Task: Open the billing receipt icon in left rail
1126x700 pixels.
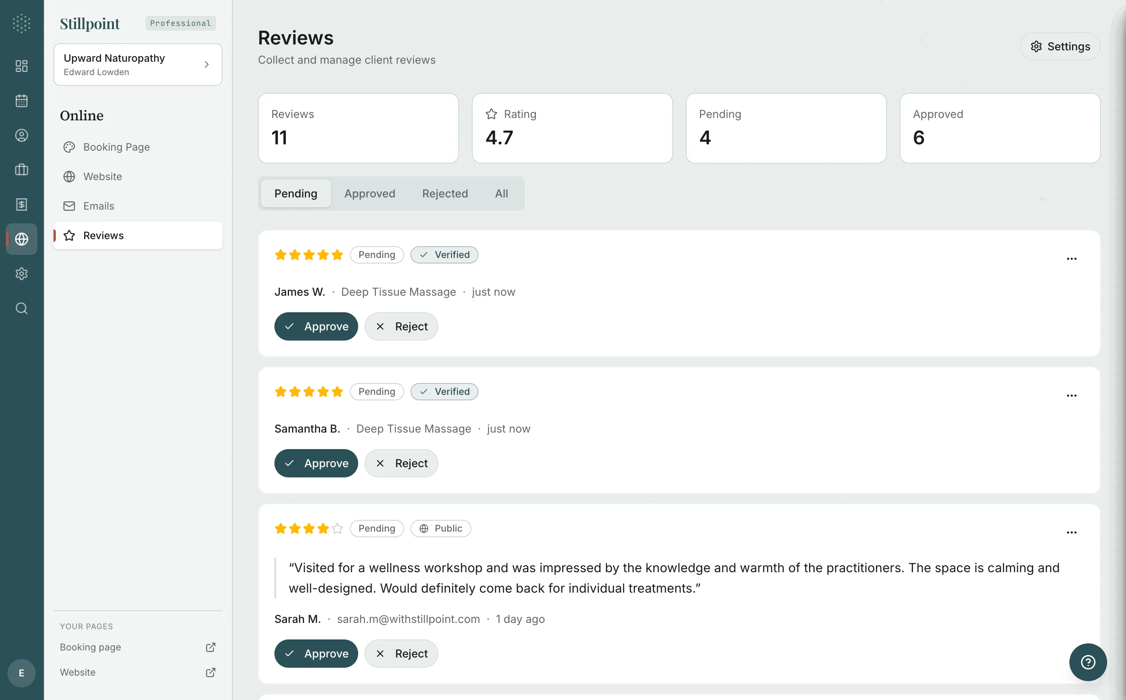Action: coord(21,204)
